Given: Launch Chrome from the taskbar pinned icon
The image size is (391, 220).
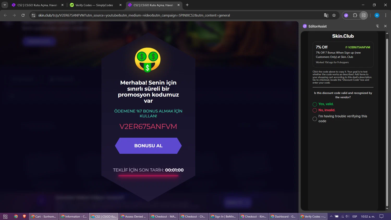Looking at the screenshot, I should click(x=16, y=216).
